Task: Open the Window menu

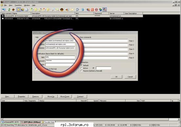Action: 27,5
